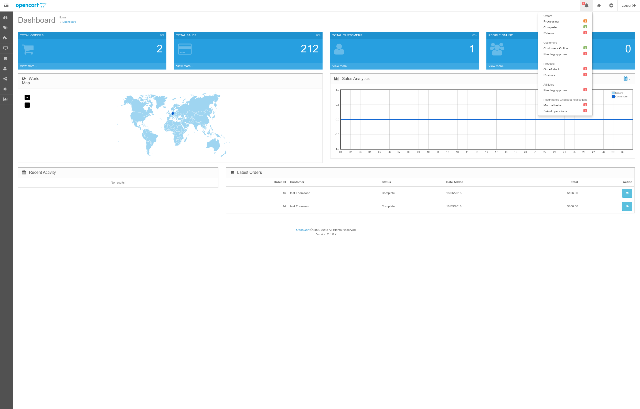Open the help lifesaver dropdown in header
The width and height of the screenshot is (640, 409).
tap(611, 6)
